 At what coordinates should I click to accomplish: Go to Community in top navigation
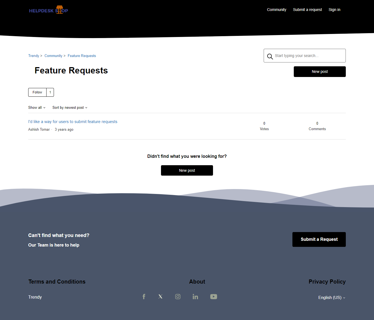[277, 10]
